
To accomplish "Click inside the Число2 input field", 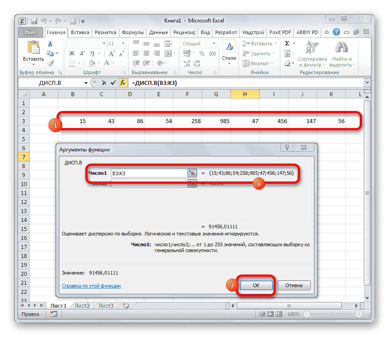I will (153, 183).
